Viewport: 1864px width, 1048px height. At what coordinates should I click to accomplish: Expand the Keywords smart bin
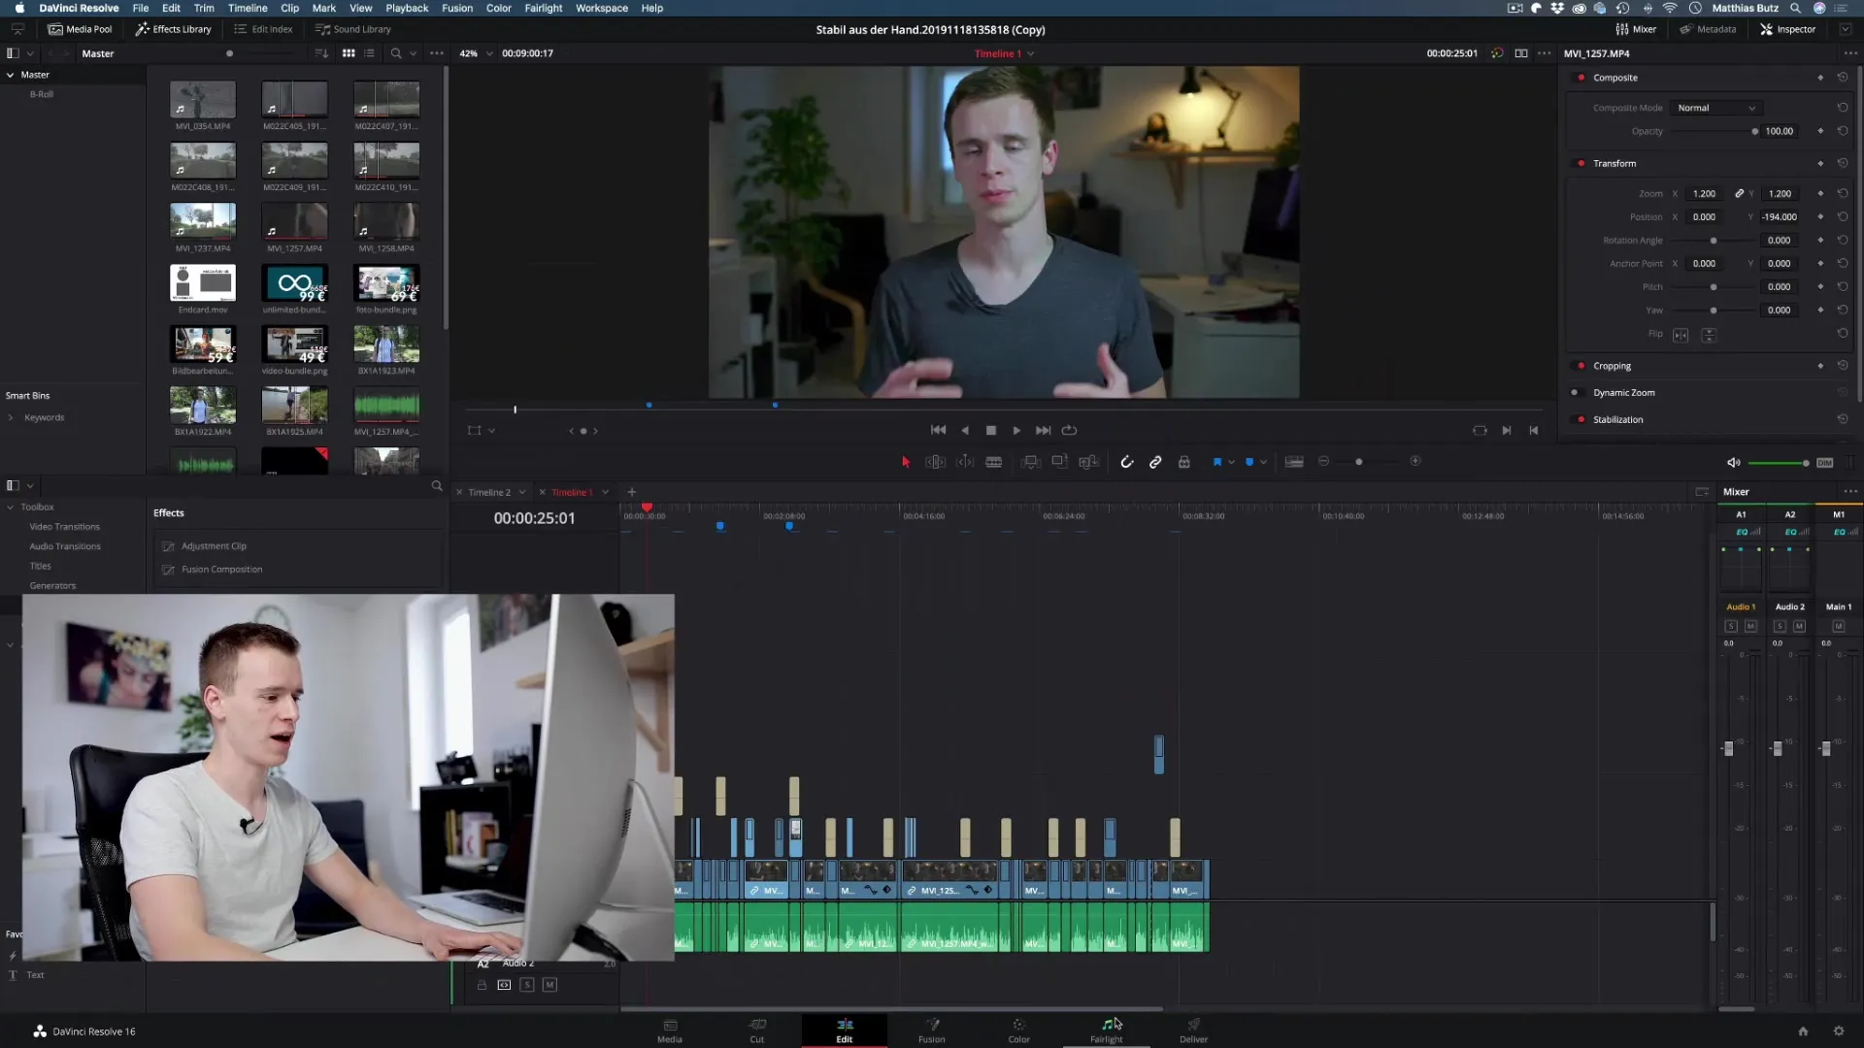point(11,417)
